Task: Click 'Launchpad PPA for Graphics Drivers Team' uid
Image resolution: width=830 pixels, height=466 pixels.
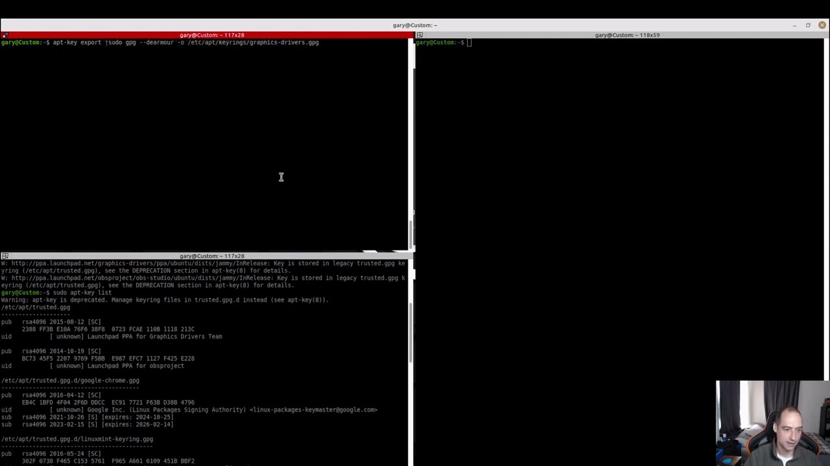Action: coord(154,337)
